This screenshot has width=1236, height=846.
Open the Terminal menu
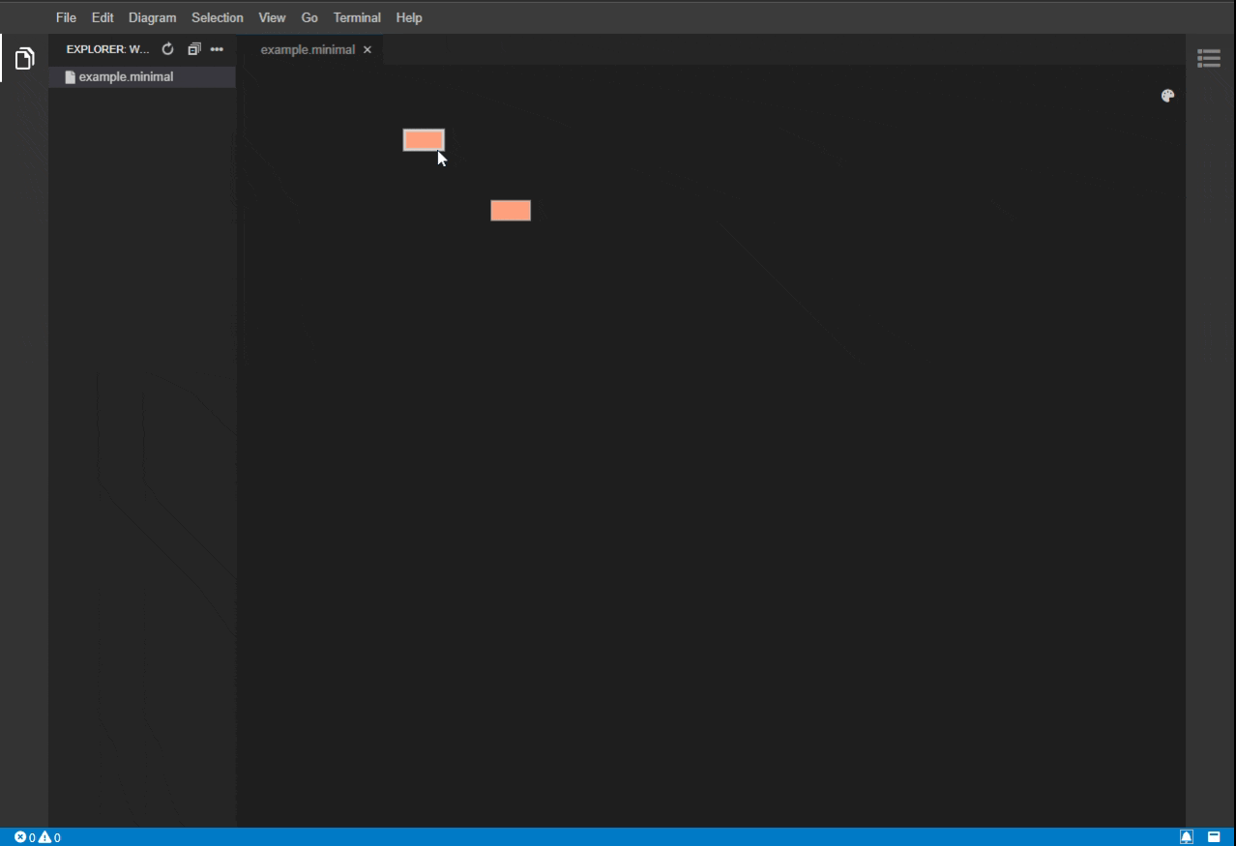pos(357,17)
